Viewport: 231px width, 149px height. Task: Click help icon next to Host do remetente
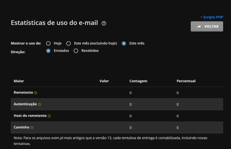[49, 116]
